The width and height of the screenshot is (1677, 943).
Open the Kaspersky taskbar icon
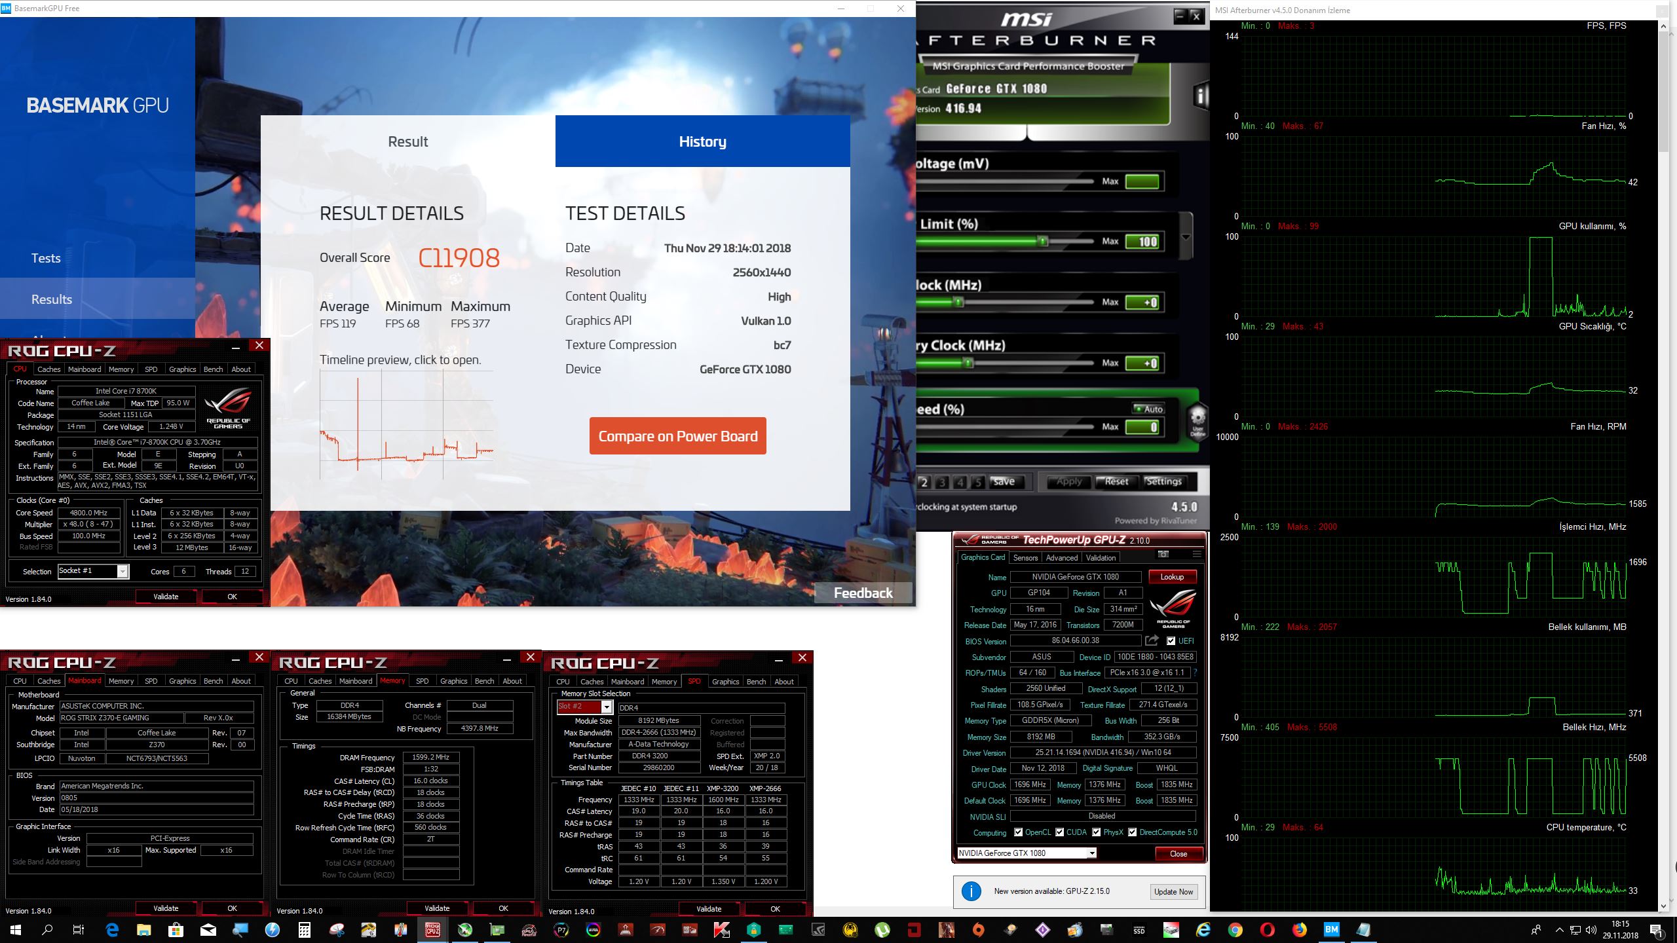click(x=722, y=929)
